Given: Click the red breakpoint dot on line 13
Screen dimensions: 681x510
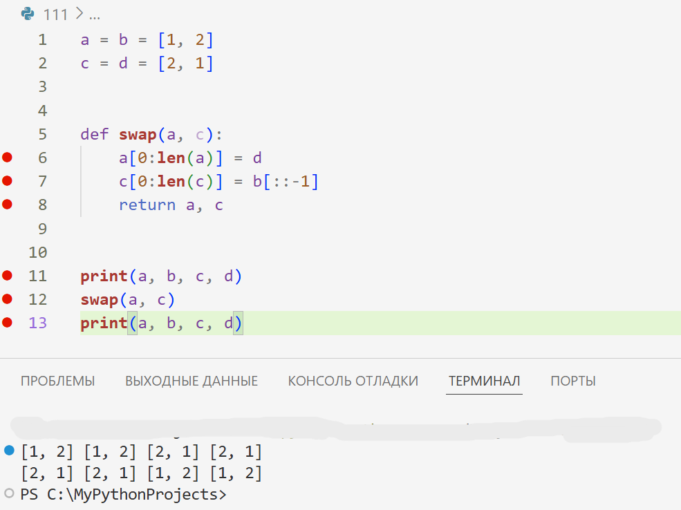Looking at the screenshot, I should point(8,323).
